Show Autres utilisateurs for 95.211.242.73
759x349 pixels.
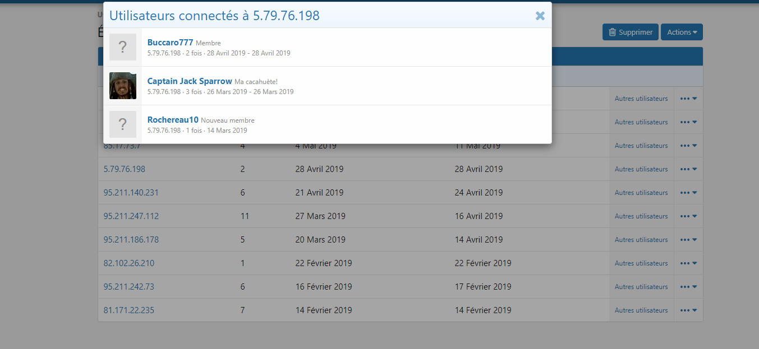click(x=641, y=287)
